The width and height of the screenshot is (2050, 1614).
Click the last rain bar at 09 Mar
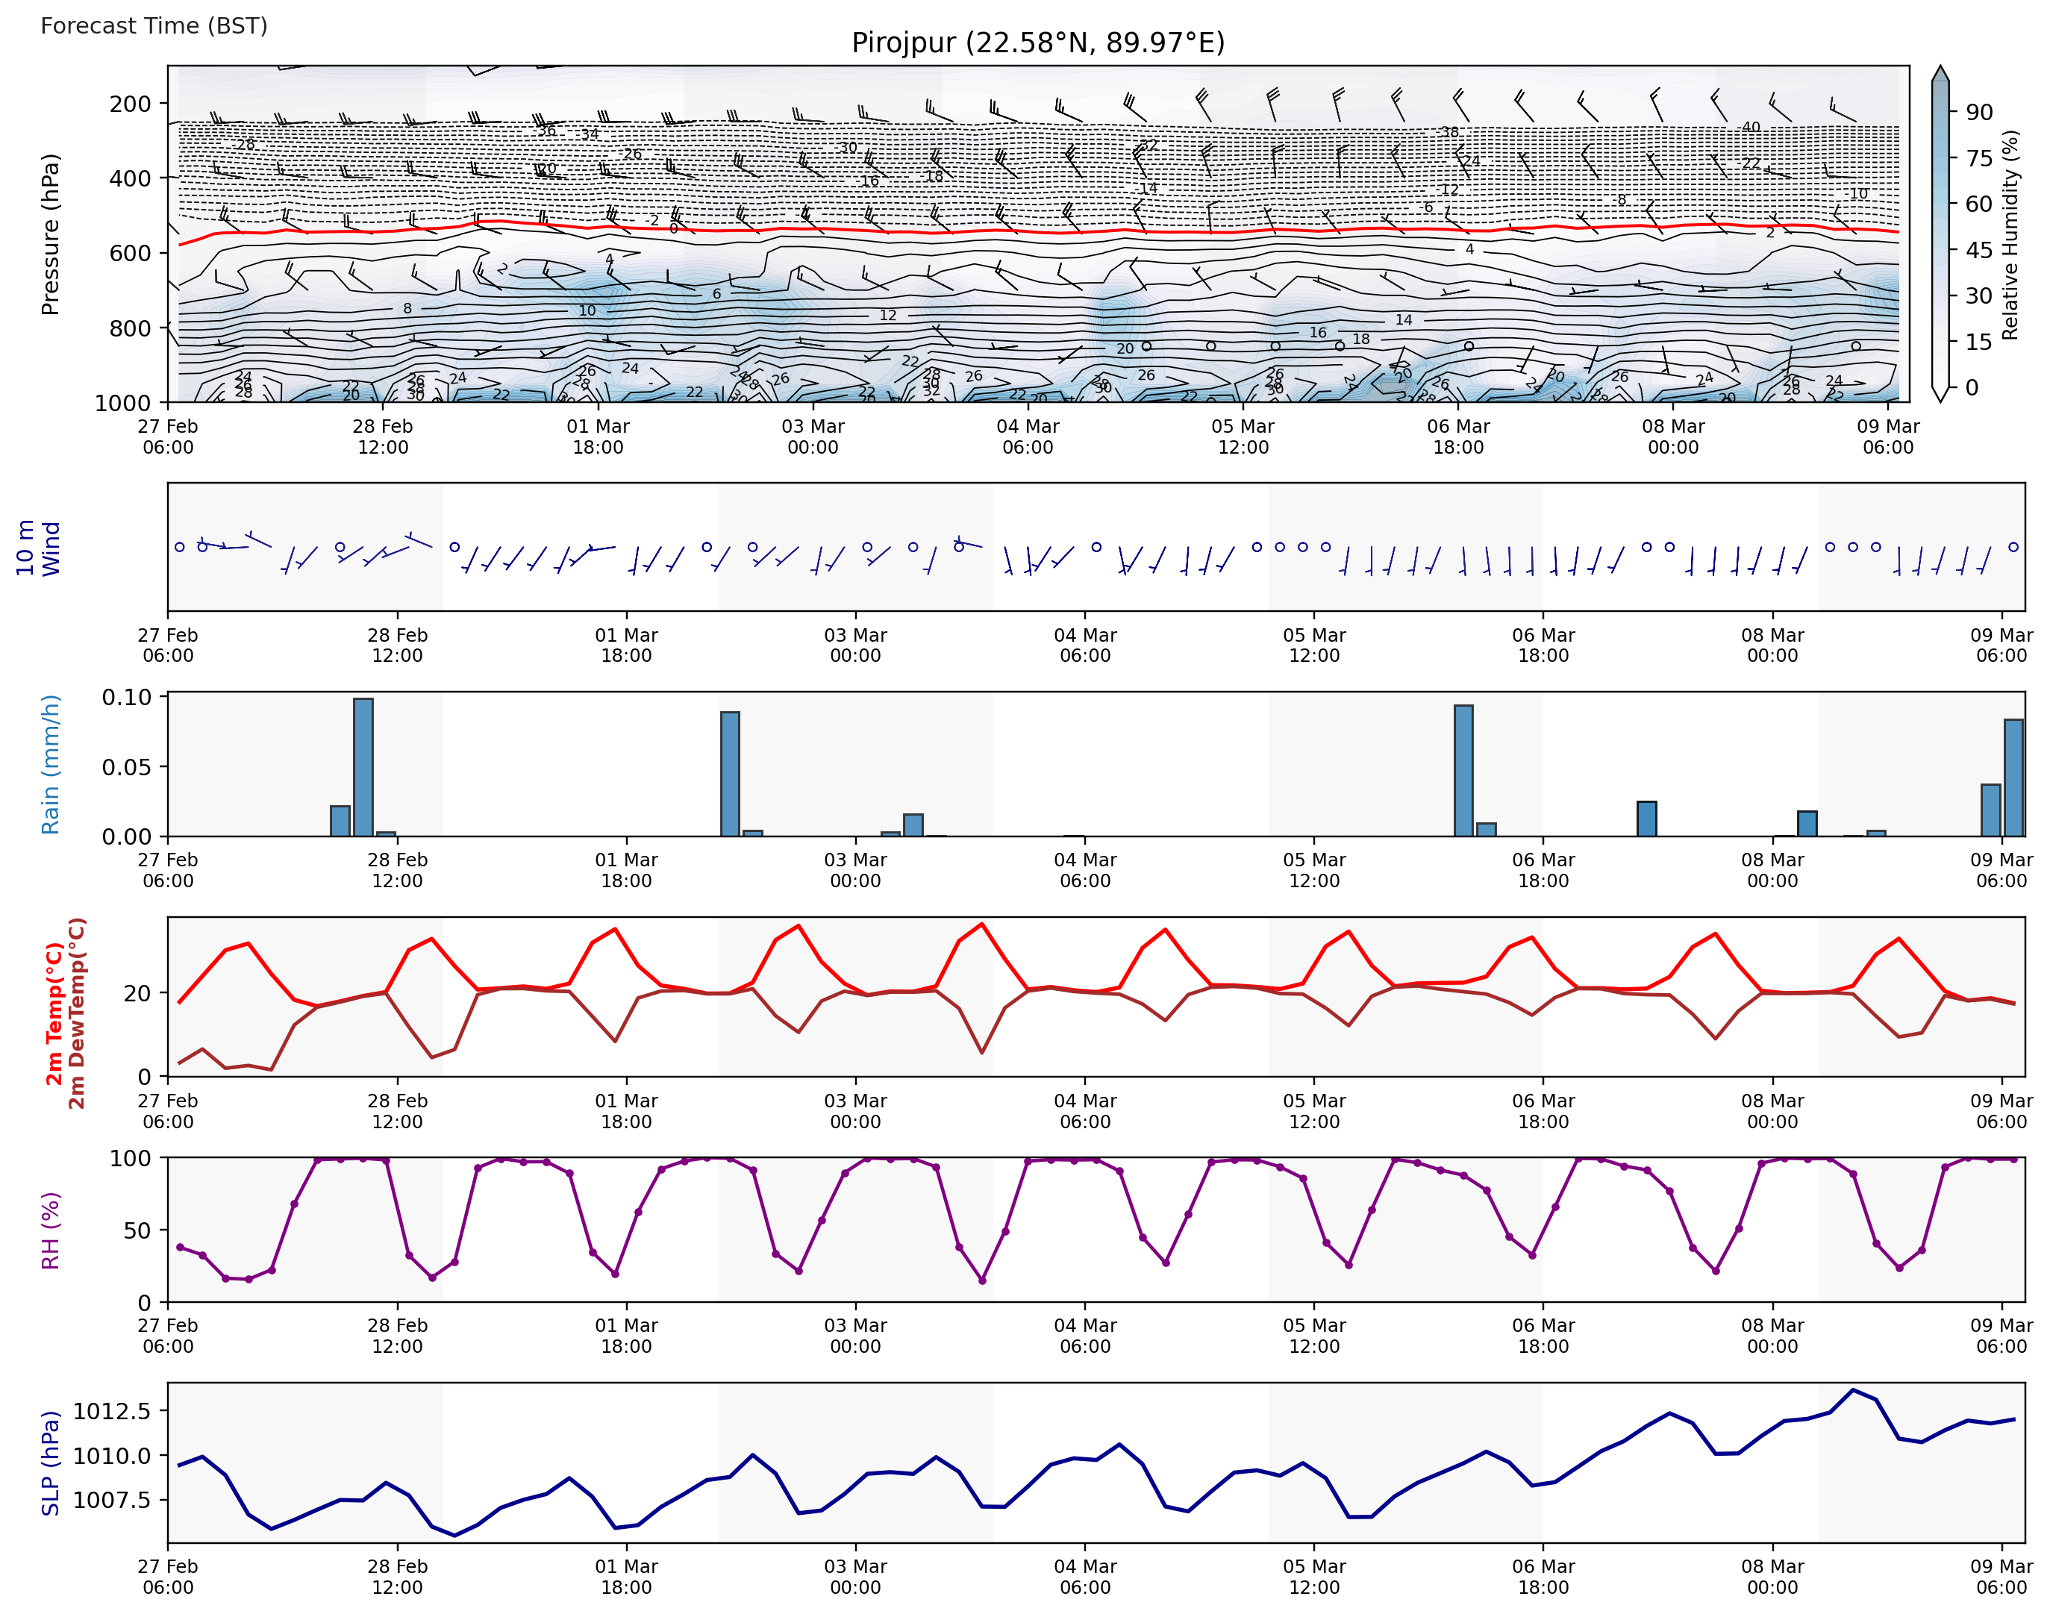coord(2013,777)
